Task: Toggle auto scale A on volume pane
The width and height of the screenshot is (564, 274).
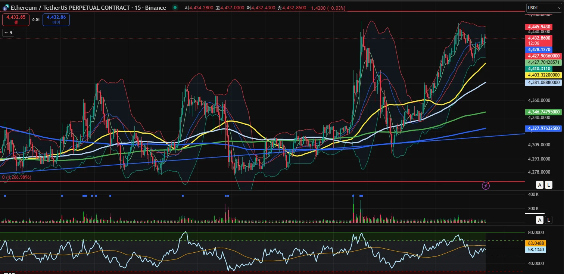Action: tap(540, 220)
